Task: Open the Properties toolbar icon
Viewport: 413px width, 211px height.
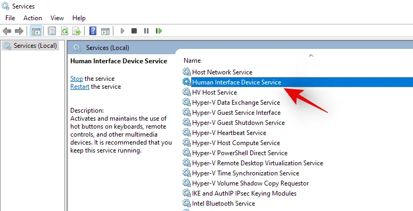Action: point(52,31)
